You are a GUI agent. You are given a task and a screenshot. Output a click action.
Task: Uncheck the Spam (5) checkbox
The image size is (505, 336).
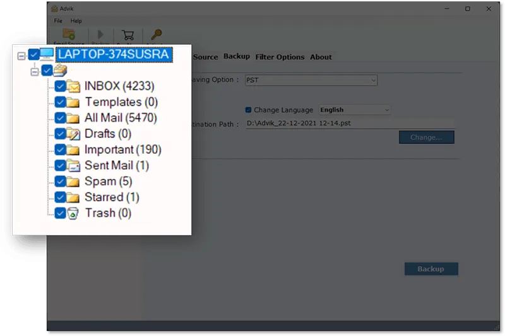60,181
